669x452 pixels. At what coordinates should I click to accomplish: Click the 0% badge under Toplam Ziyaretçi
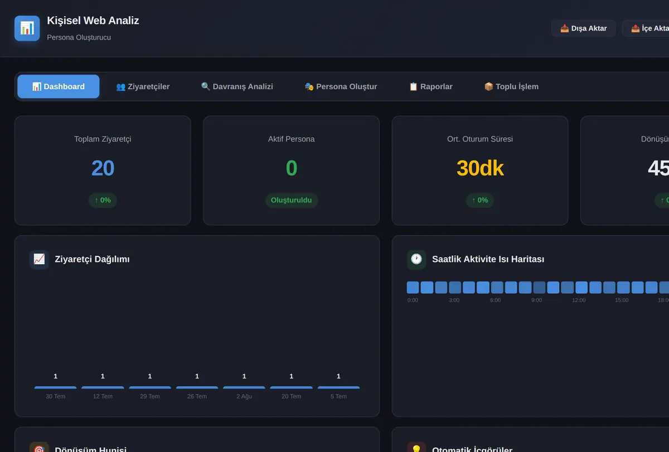coord(103,200)
